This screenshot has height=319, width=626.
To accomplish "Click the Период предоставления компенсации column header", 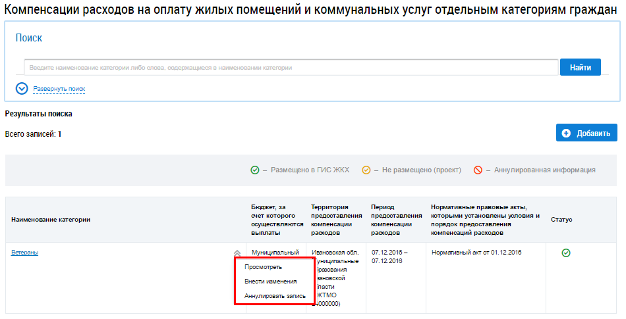I will click(396, 219).
